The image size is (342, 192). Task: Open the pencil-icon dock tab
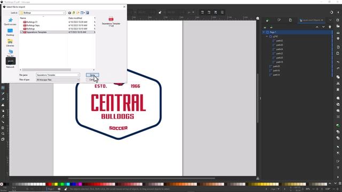279,20
